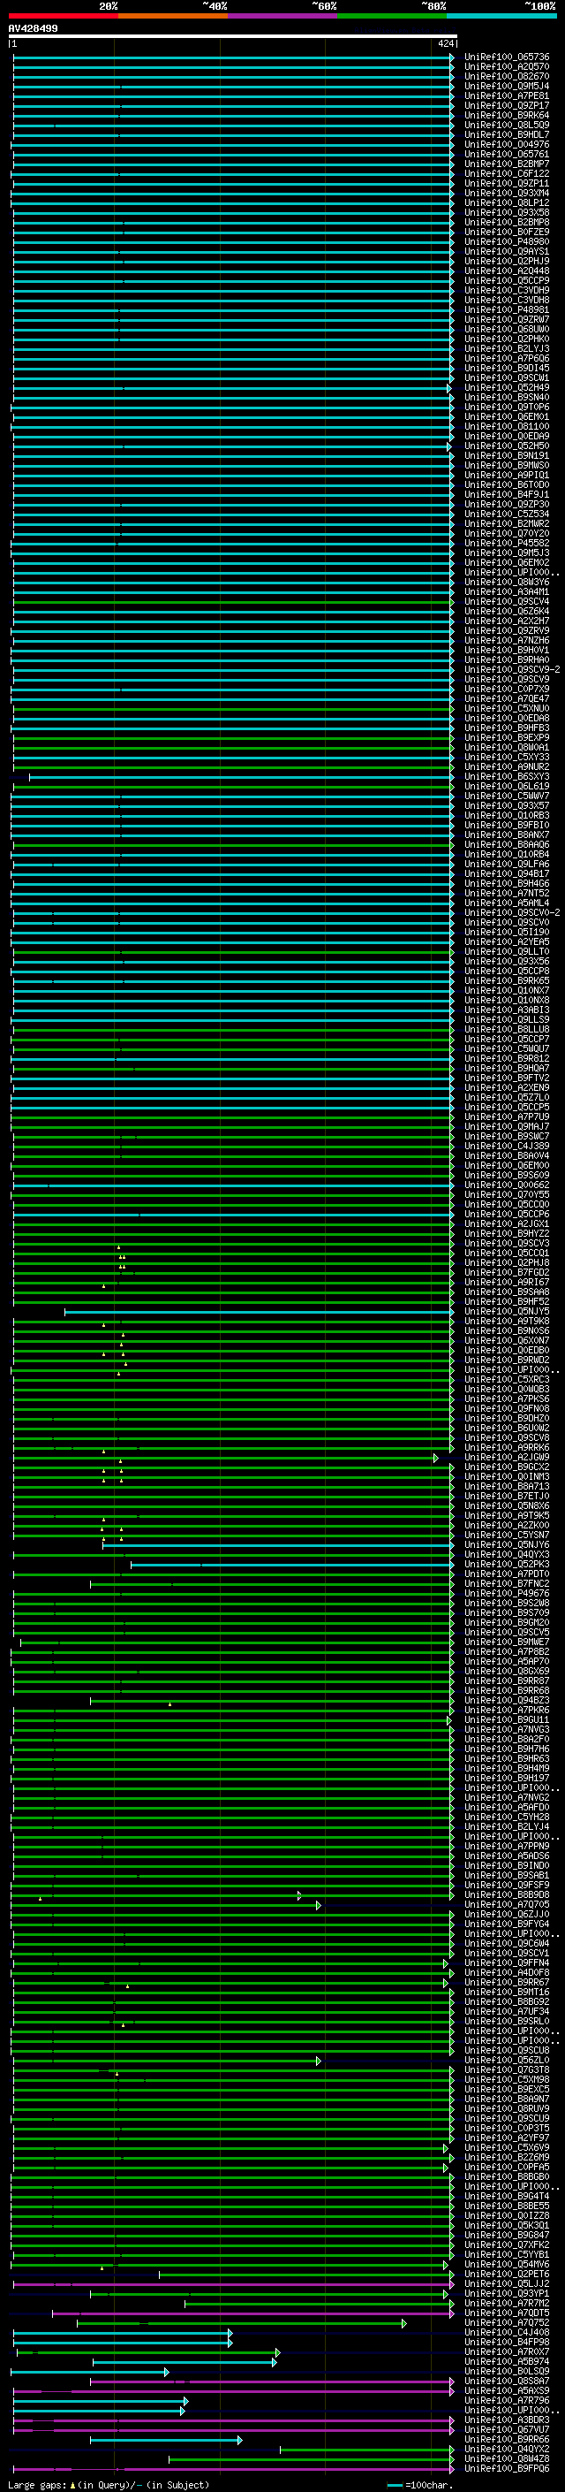Click arrowhead ending the UniRef100_A2JGW9 alignment
Image resolution: width=565 pixels, height=2492 pixels.
click(435, 1457)
